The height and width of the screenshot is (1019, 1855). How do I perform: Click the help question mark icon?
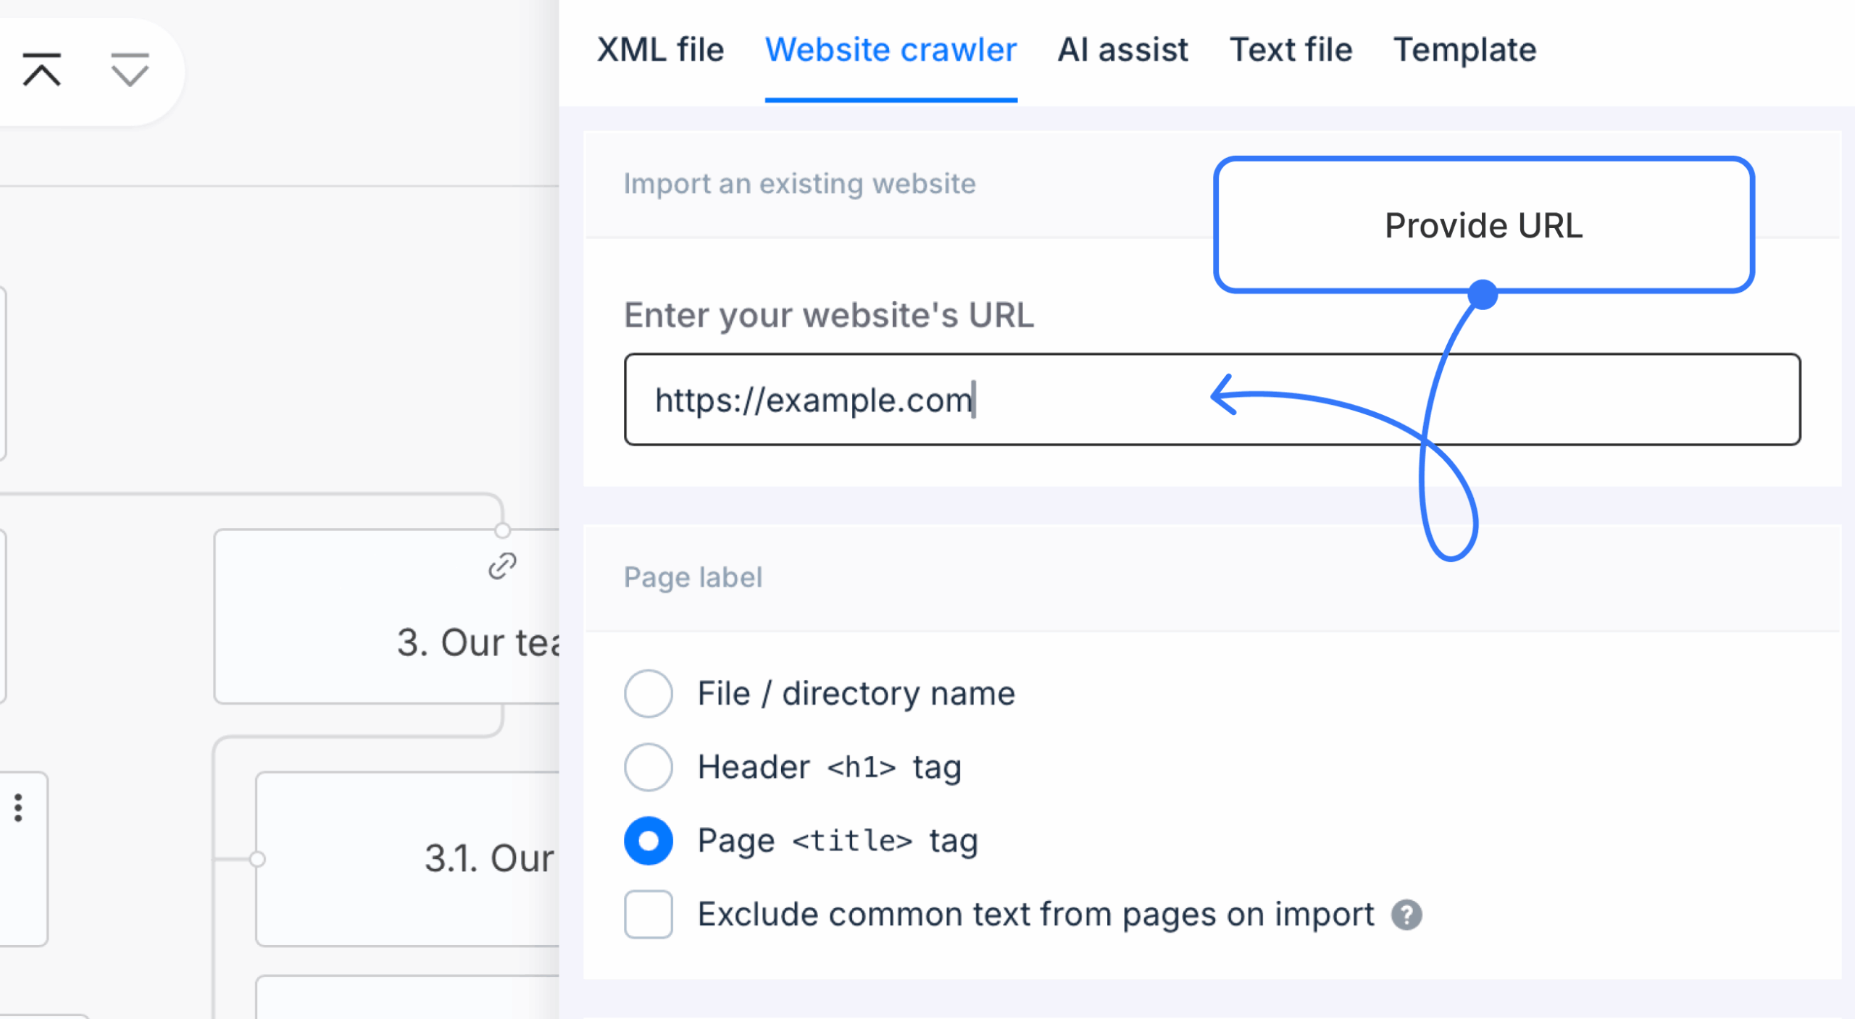[x=1406, y=915]
